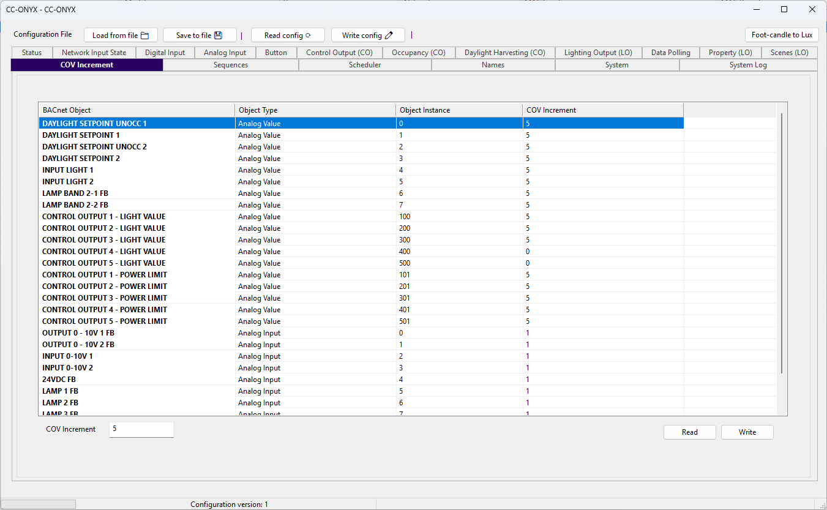
Task: Maximize the CC-ONYX window
Action: point(784,9)
